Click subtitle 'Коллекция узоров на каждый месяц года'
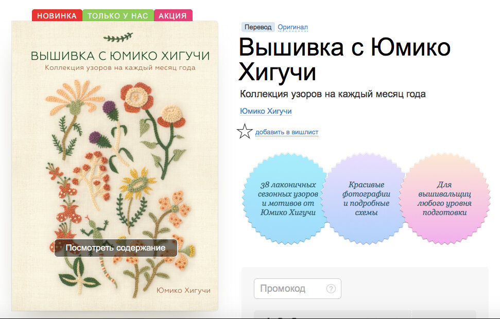 point(333,94)
